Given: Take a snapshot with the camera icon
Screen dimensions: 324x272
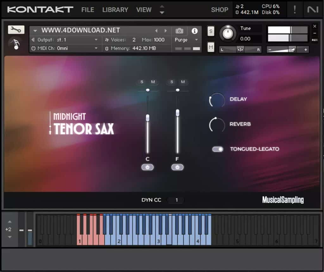Looking at the screenshot, I should point(179,31).
